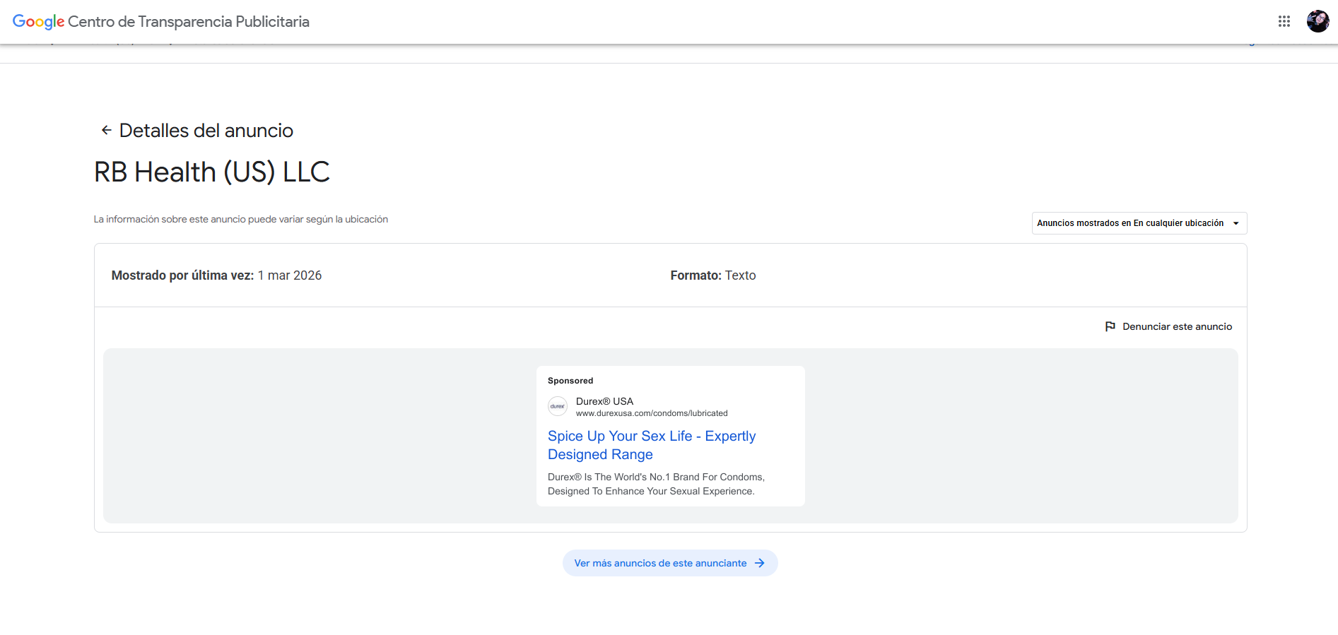1338x635 pixels.
Task: Click Ver más anuncios de este anunciante
Action: point(660,563)
